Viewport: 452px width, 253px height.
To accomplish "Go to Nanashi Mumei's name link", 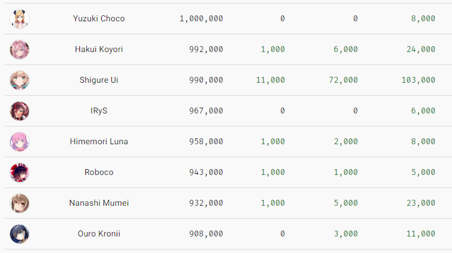I will [99, 203].
